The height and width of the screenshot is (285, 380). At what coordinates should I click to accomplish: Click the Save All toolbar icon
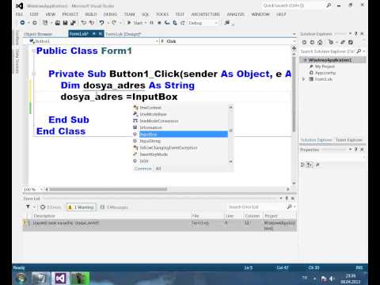(73, 23)
